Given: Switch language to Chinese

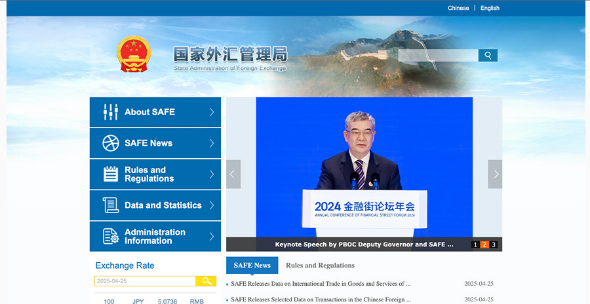Looking at the screenshot, I should click(458, 8).
